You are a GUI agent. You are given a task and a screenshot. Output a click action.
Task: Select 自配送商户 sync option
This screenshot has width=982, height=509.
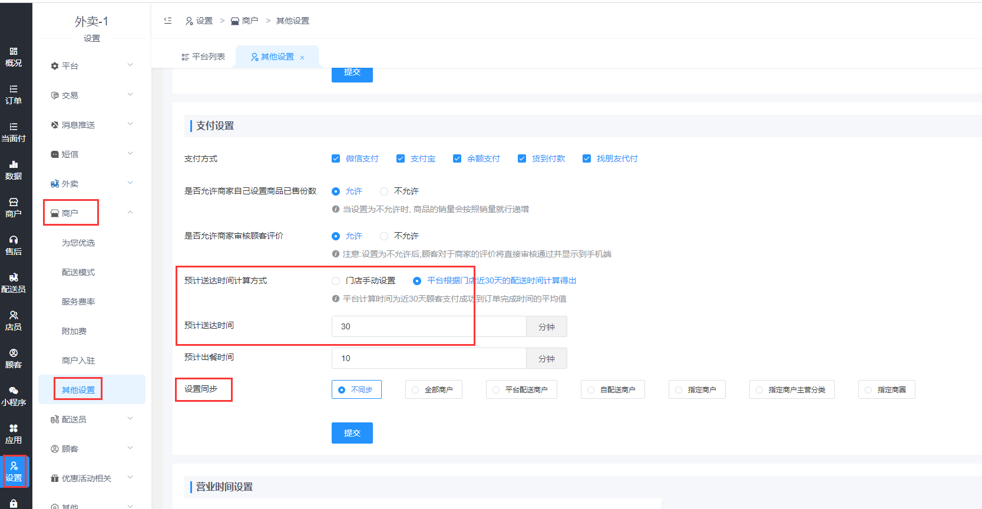coord(613,389)
